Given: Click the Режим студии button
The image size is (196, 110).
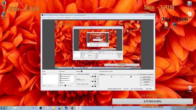Looking at the screenshot, I should click(147, 79).
